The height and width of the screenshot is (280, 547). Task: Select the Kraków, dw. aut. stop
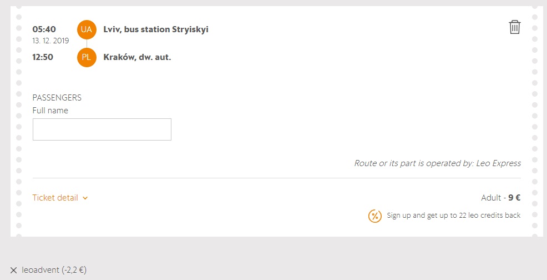137,57
